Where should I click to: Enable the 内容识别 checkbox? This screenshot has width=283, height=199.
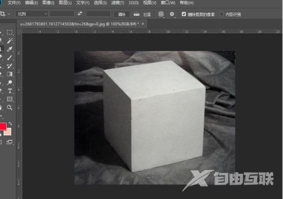point(221,14)
